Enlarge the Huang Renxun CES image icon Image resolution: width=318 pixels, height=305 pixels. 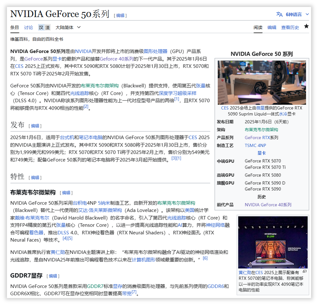pyautogui.click(x=305, y=272)
